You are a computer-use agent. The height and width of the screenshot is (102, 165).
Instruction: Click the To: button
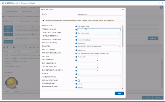[x=8, y=31]
